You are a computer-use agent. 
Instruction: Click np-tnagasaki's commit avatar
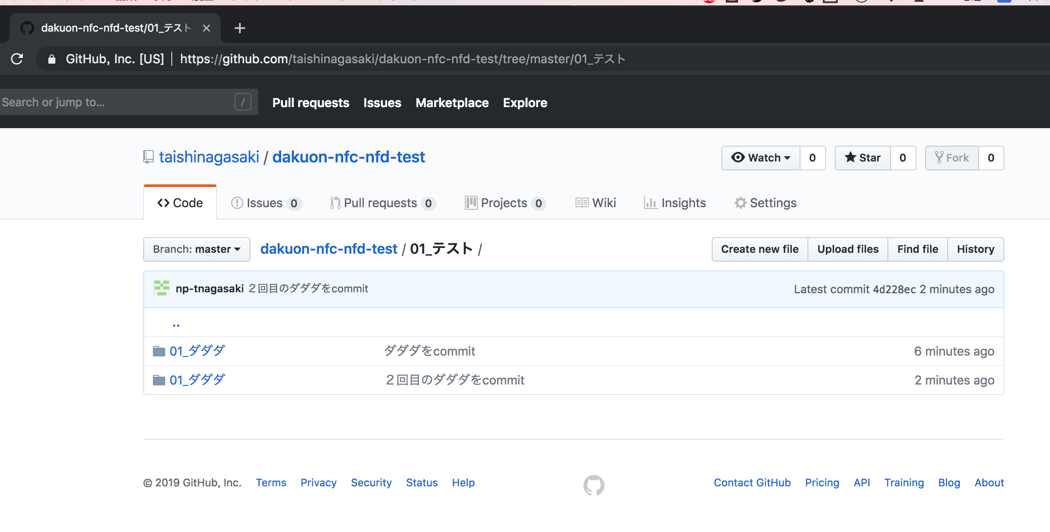pyautogui.click(x=162, y=288)
